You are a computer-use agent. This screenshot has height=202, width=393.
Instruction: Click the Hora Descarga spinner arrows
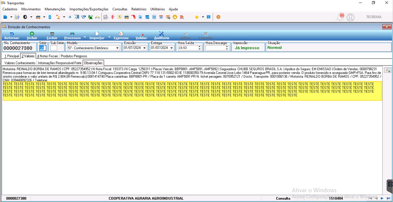coord(227,48)
